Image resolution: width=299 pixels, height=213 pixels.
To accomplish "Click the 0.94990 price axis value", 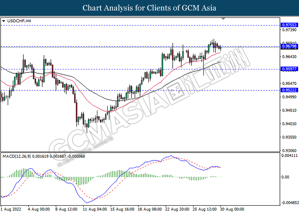I will coord(289,97).
